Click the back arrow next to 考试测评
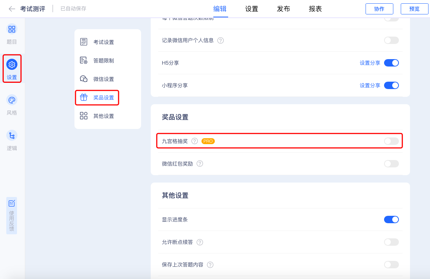The image size is (430, 279). pos(12,9)
